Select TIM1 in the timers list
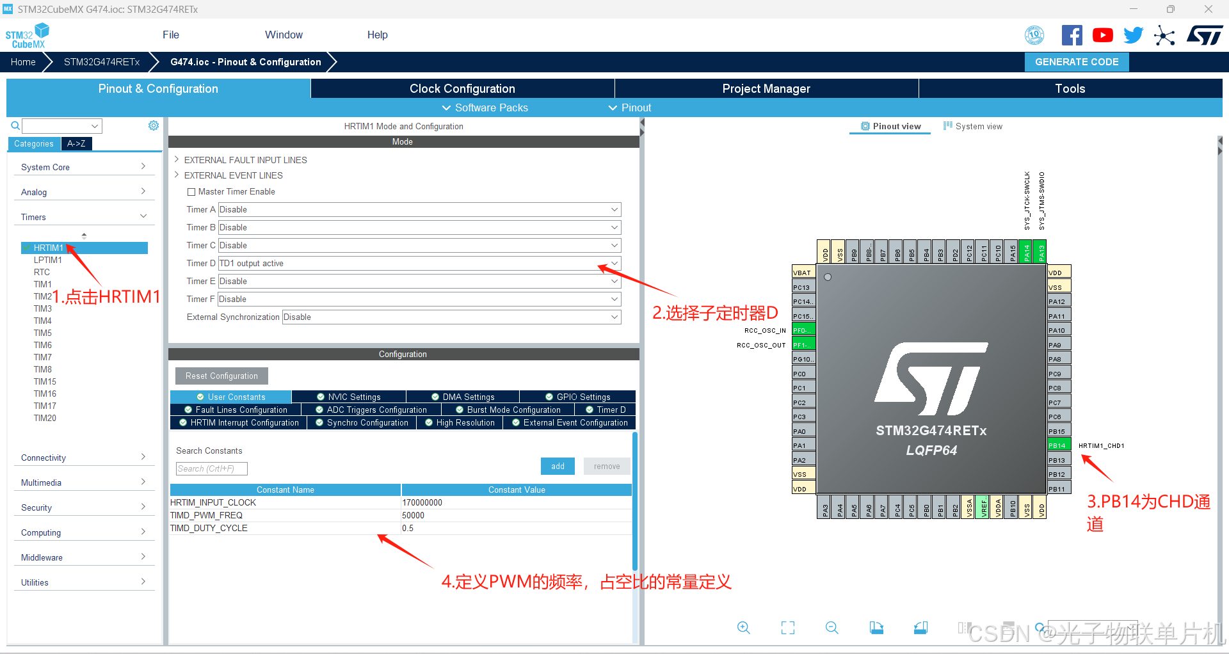The image size is (1229, 654). (43, 284)
